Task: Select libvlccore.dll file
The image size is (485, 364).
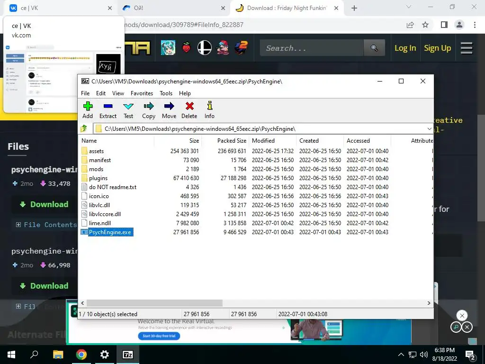Action: 105,214
